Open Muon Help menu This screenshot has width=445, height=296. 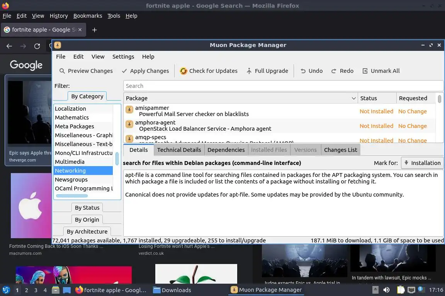point(148,57)
